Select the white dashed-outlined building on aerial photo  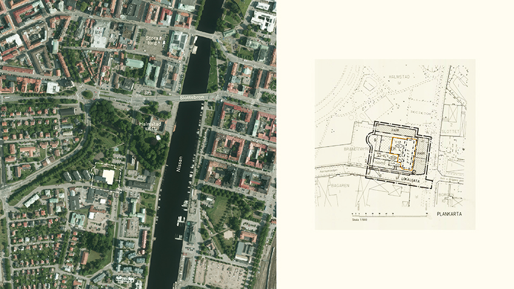(107, 176)
